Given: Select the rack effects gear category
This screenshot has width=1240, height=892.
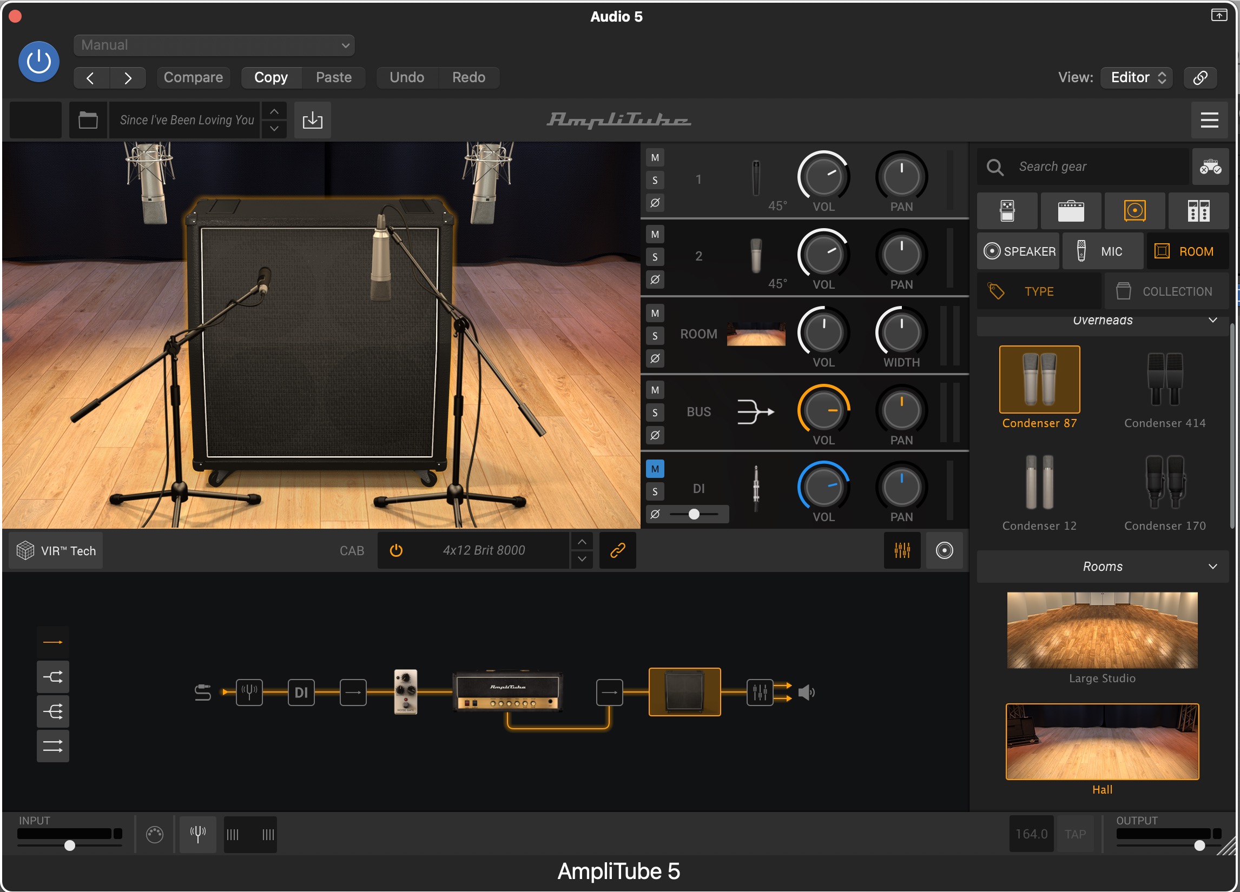Looking at the screenshot, I should click(x=1198, y=210).
